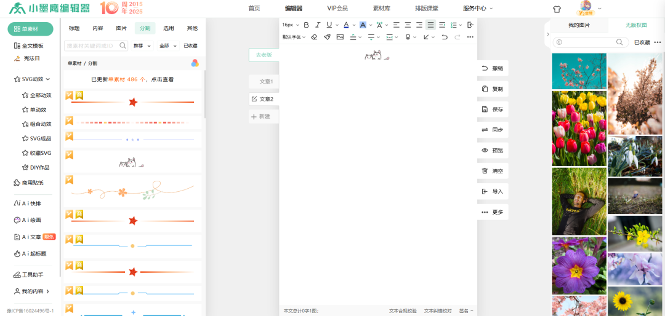
Task: Click the side margin spacing icon
Action: (x=390, y=37)
